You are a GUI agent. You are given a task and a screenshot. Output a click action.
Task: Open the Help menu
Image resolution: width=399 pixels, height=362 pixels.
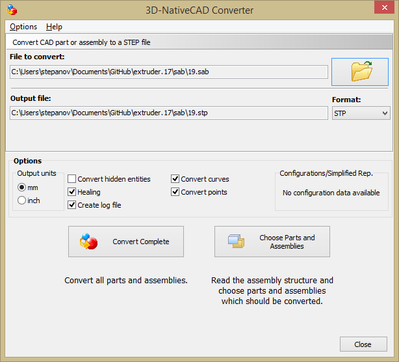(54, 27)
